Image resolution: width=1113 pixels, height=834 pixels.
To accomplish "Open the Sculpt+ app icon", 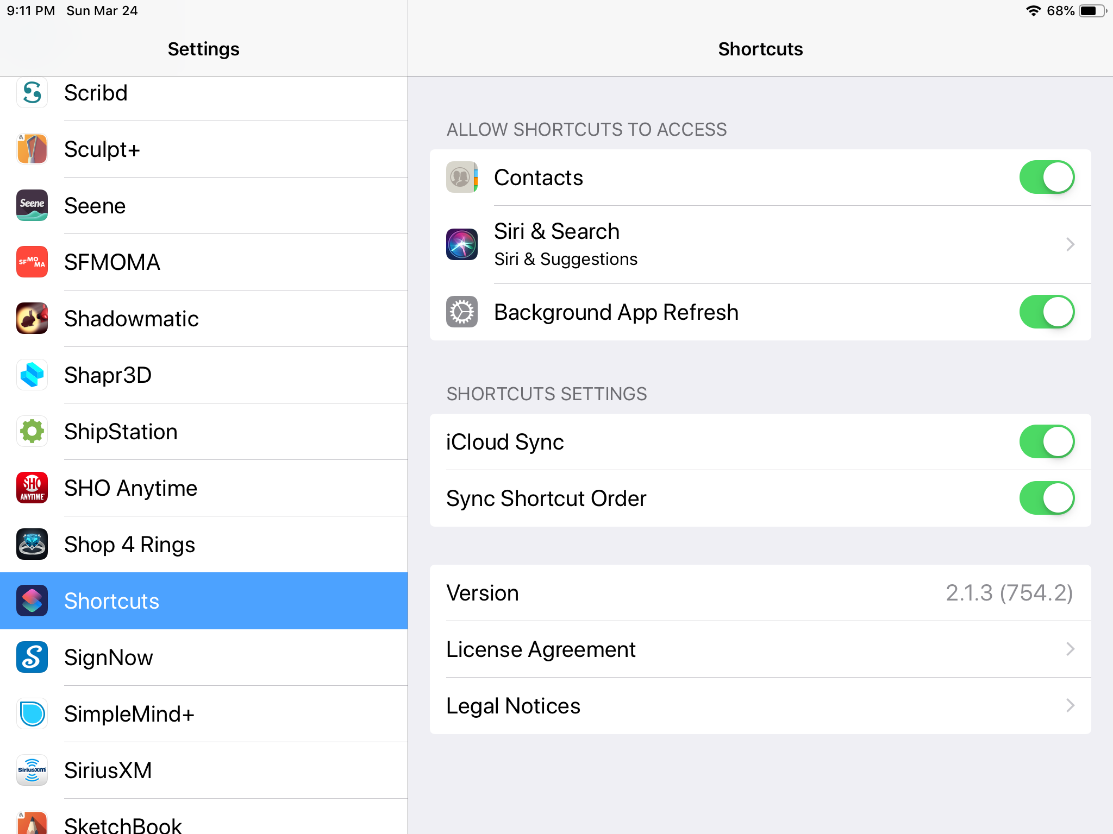I will pyautogui.click(x=32, y=149).
